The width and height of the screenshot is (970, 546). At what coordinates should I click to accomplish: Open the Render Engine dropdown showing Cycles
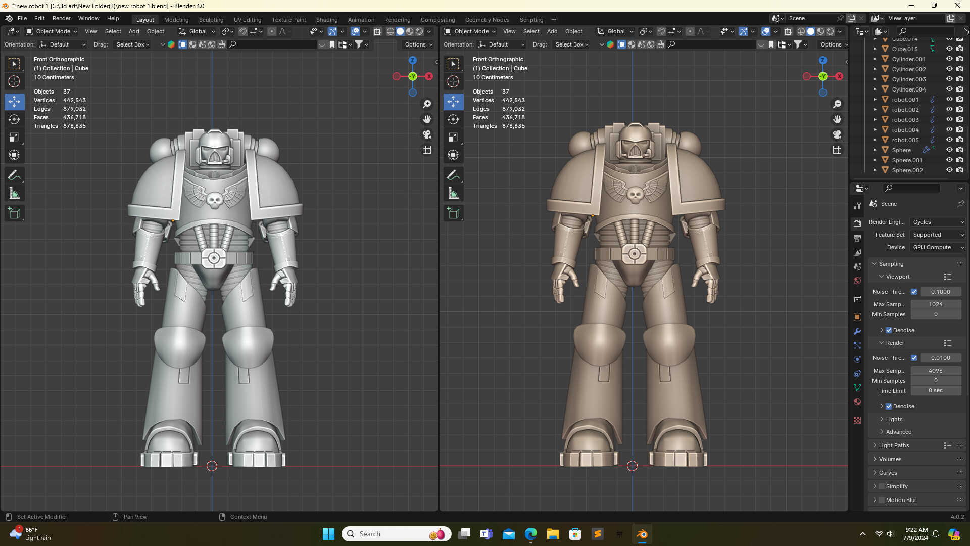click(937, 222)
